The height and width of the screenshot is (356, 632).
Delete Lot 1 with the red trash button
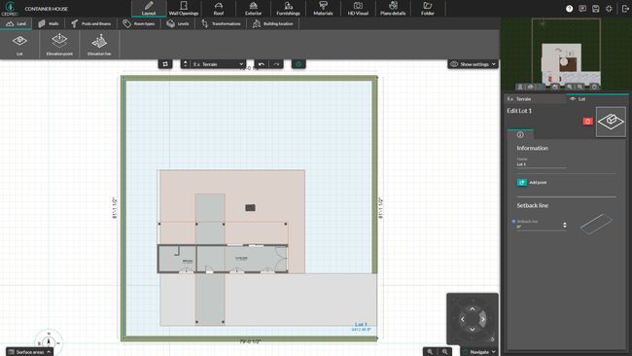pyautogui.click(x=587, y=121)
